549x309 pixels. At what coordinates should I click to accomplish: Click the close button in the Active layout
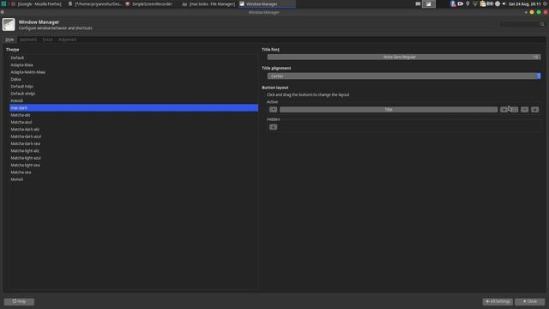(535, 110)
